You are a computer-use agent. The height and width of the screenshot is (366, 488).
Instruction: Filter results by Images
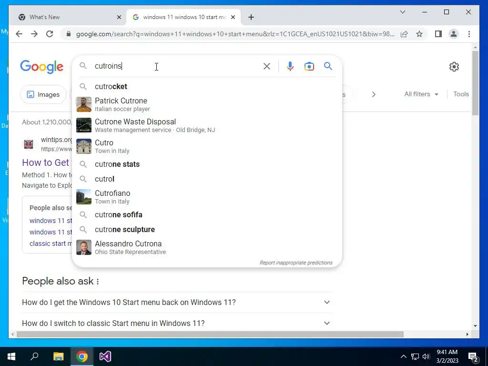[x=43, y=94]
